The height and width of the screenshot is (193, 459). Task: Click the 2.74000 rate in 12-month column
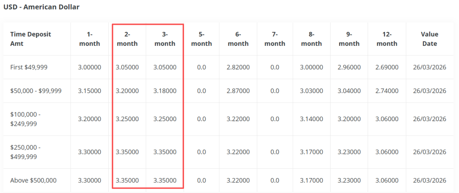(387, 91)
